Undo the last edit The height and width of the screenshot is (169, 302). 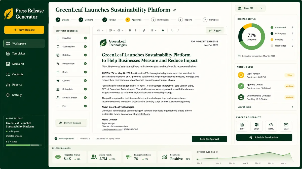click(x=172, y=30)
